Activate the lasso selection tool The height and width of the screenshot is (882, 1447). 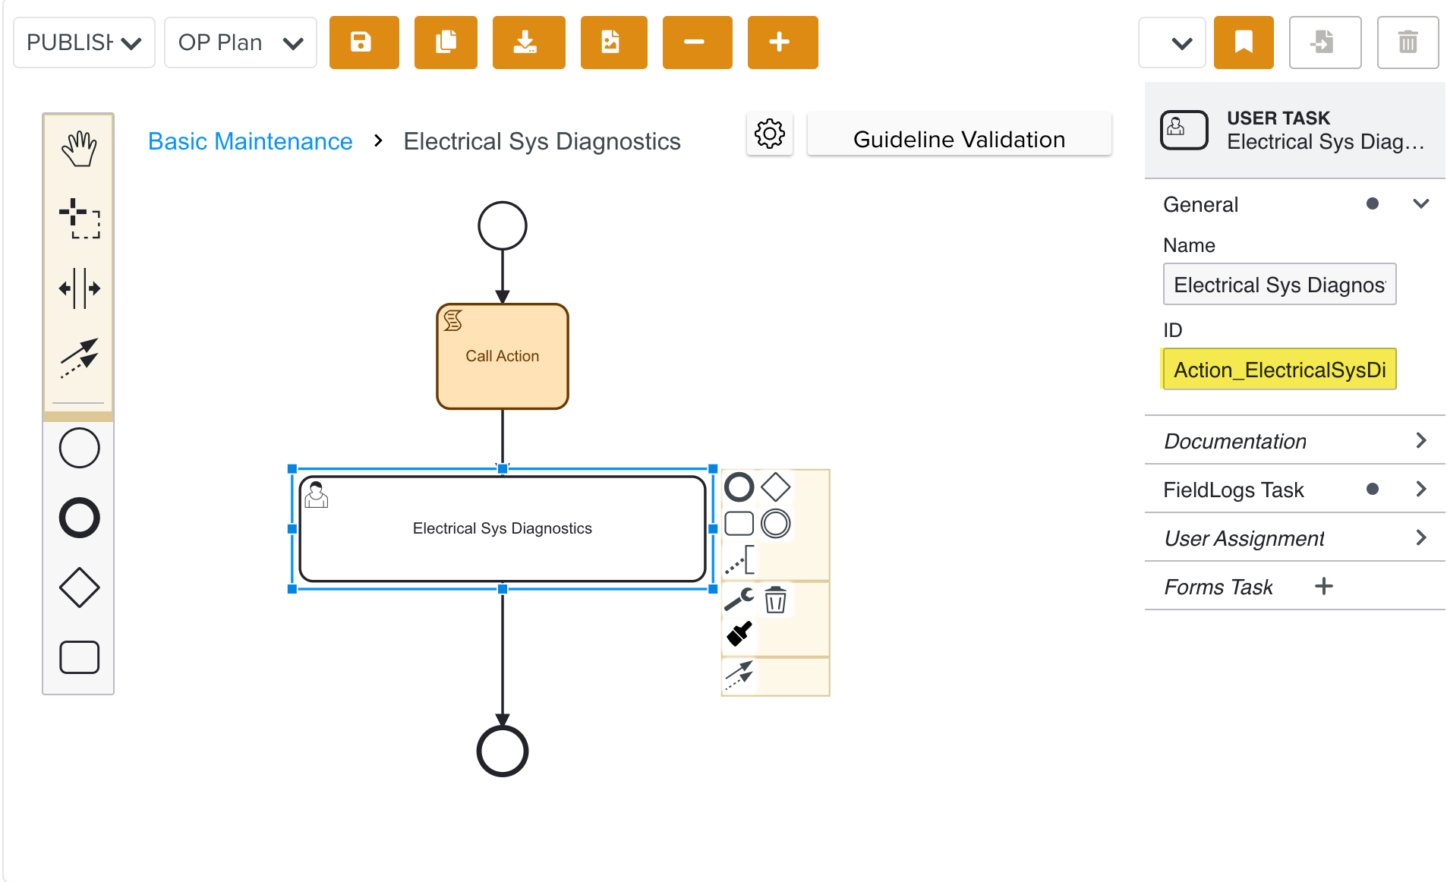pos(79,219)
